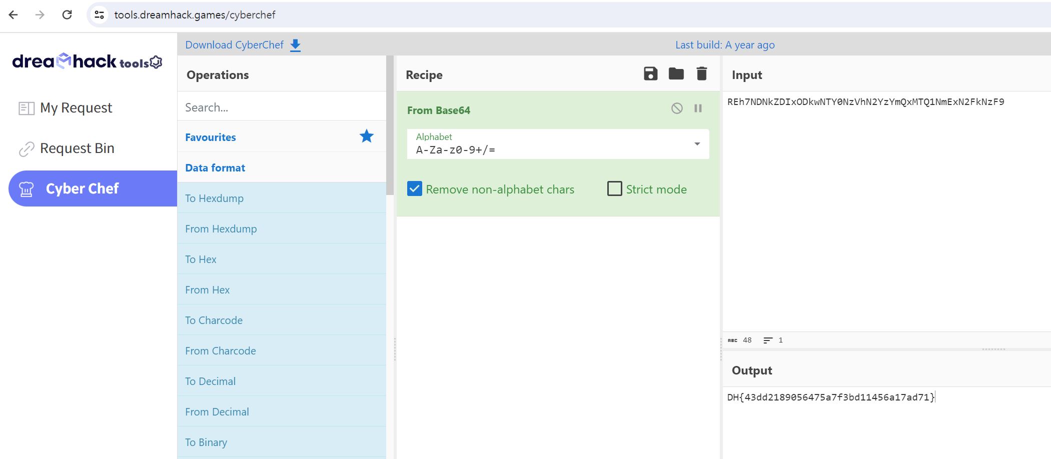1051x459 pixels.
Task: Click the browser back arrow
Action: [x=14, y=15]
